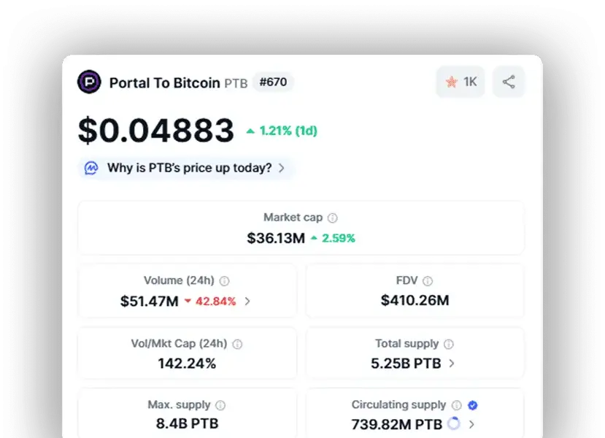The height and width of the screenshot is (438, 605).
Task: Click the $0.04883 price value
Action: (x=156, y=131)
